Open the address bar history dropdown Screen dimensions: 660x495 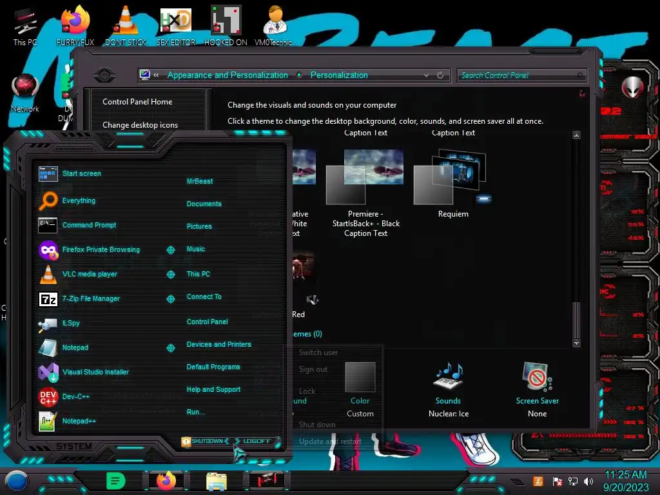[x=427, y=75]
